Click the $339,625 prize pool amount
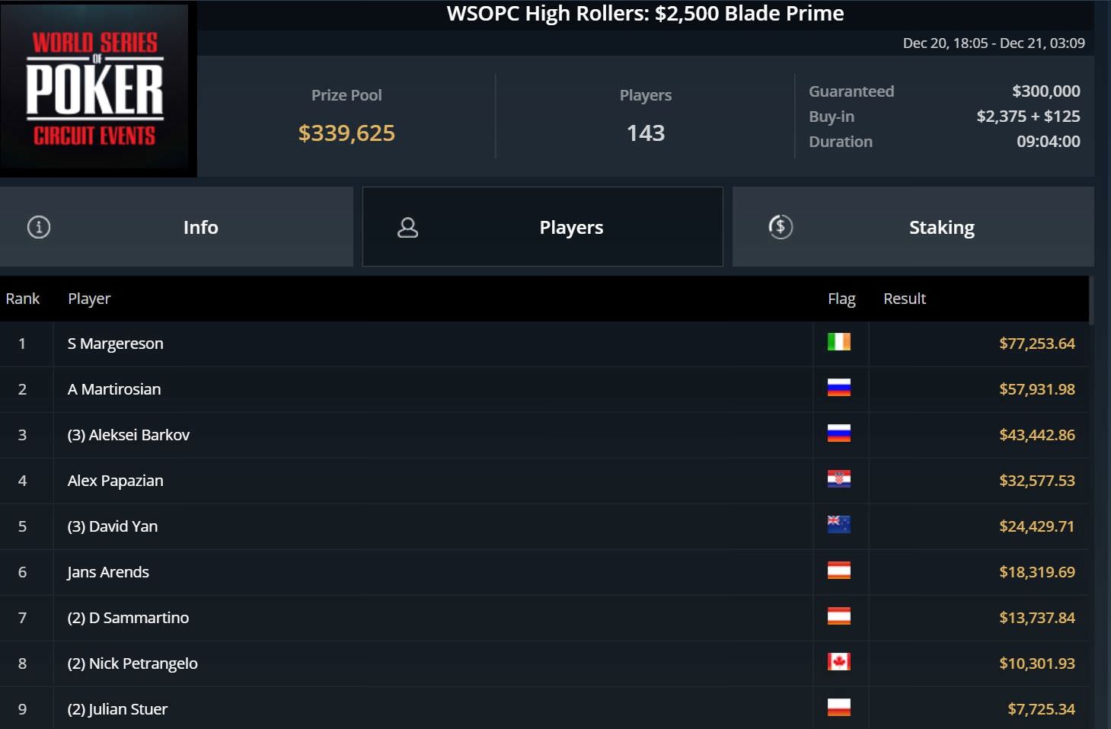The height and width of the screenshot is (729, 1111). pyautogui.click(x=346, y=133)
